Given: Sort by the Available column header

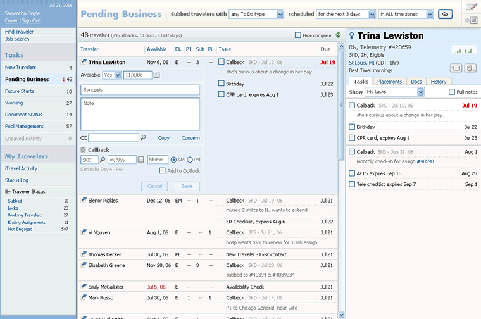Looking at the screenshot, I should [x=156, y=49].
